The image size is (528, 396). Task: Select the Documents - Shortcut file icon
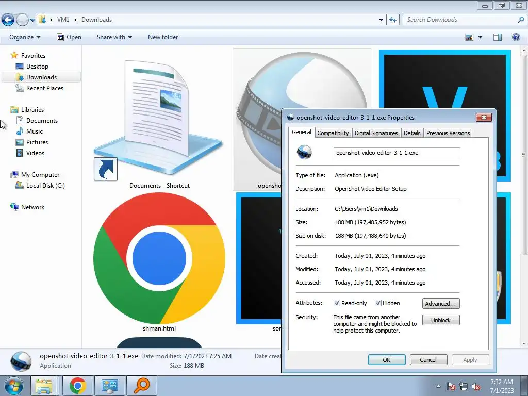coord(159,120)
